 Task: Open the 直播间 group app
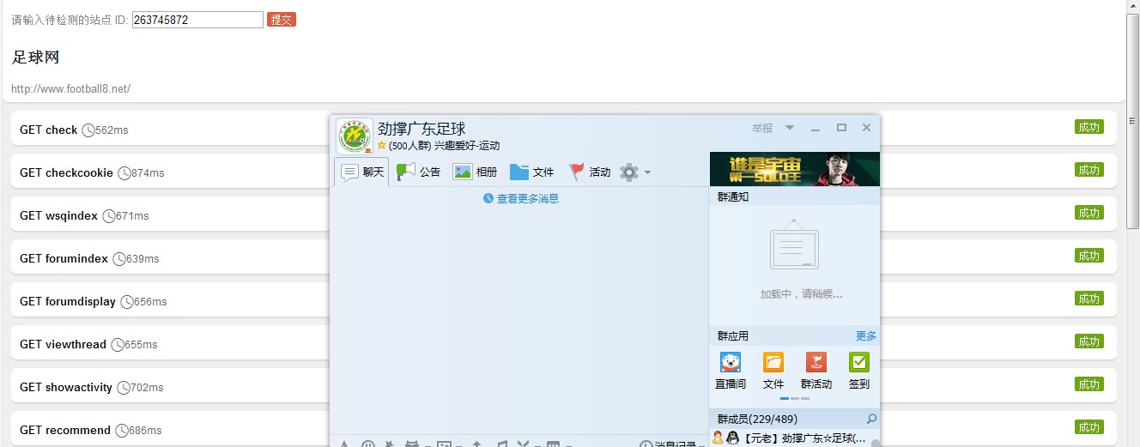731,371
